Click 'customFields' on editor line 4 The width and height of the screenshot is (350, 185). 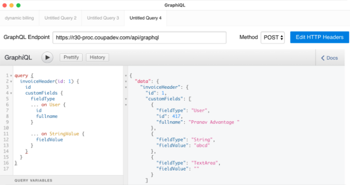(x=41, y=93)
